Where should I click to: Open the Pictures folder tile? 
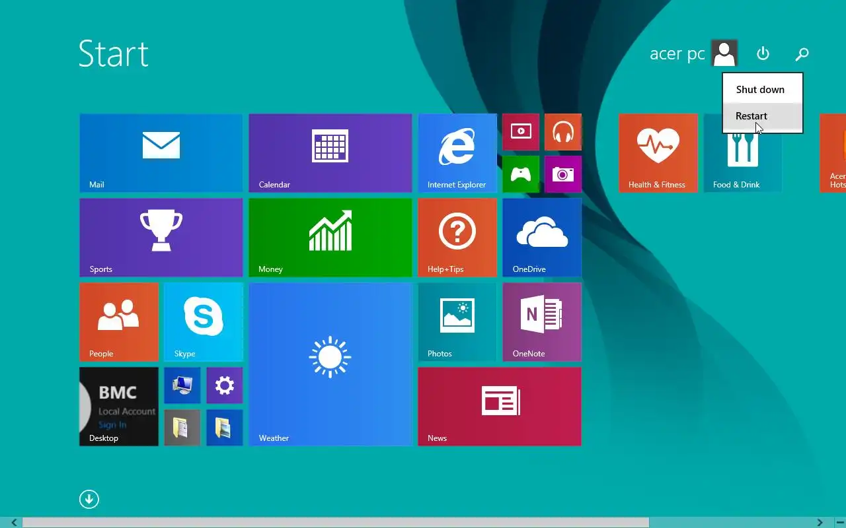coord(225,428)
